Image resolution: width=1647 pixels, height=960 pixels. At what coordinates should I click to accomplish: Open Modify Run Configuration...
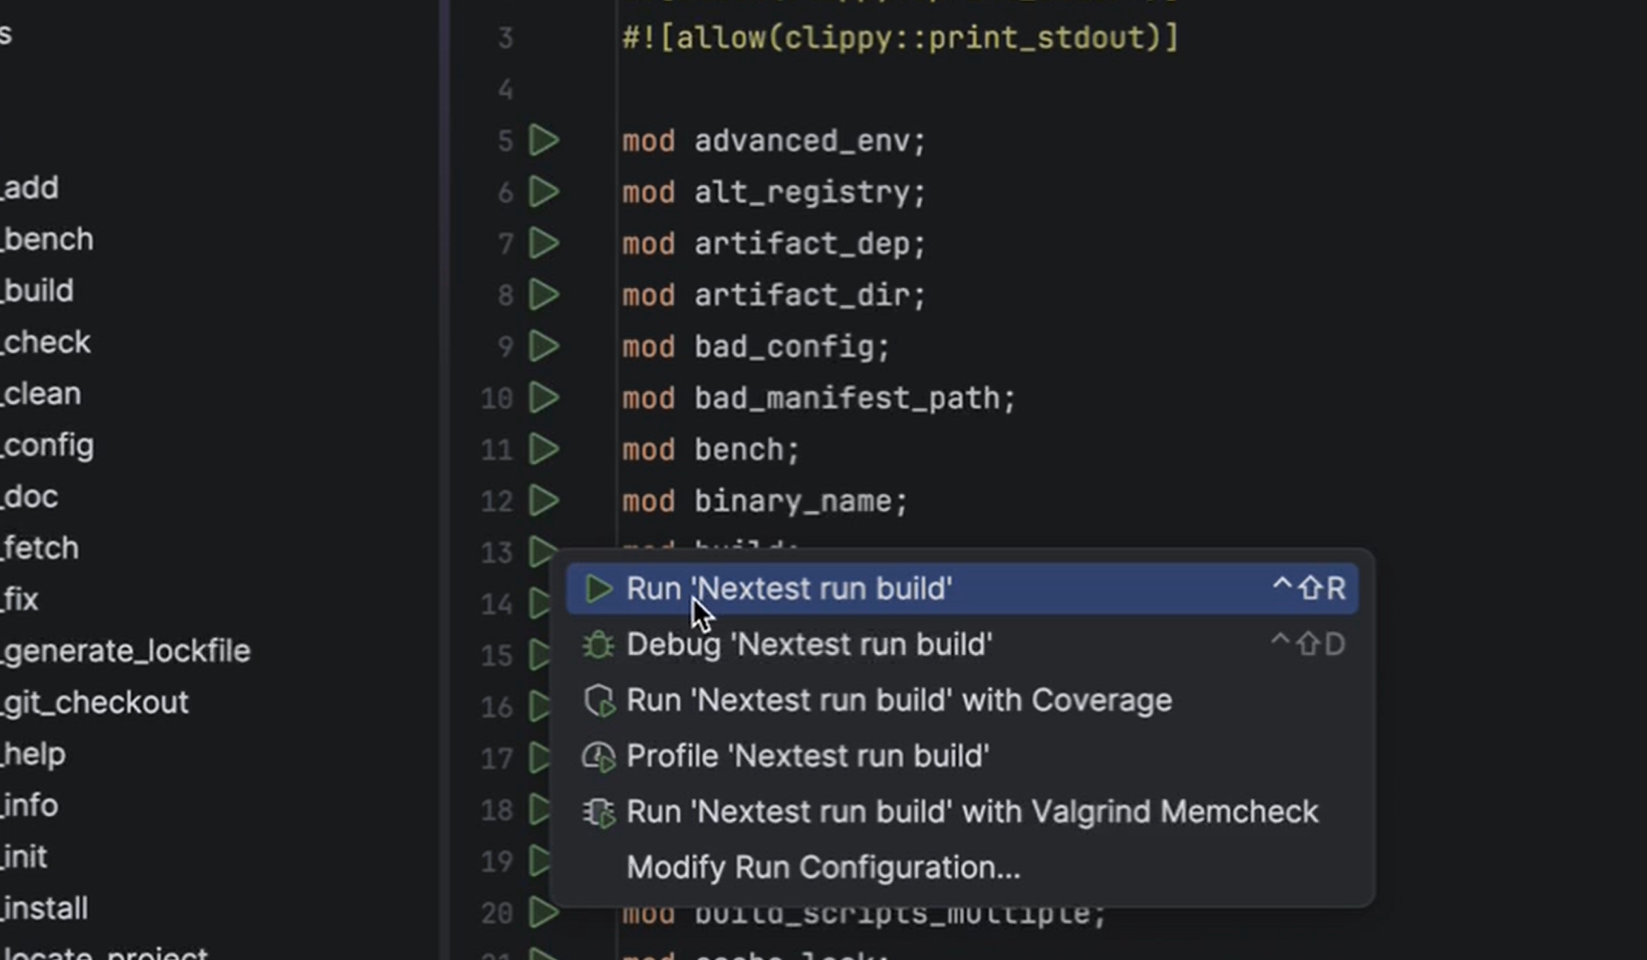[x=962, y=868]
